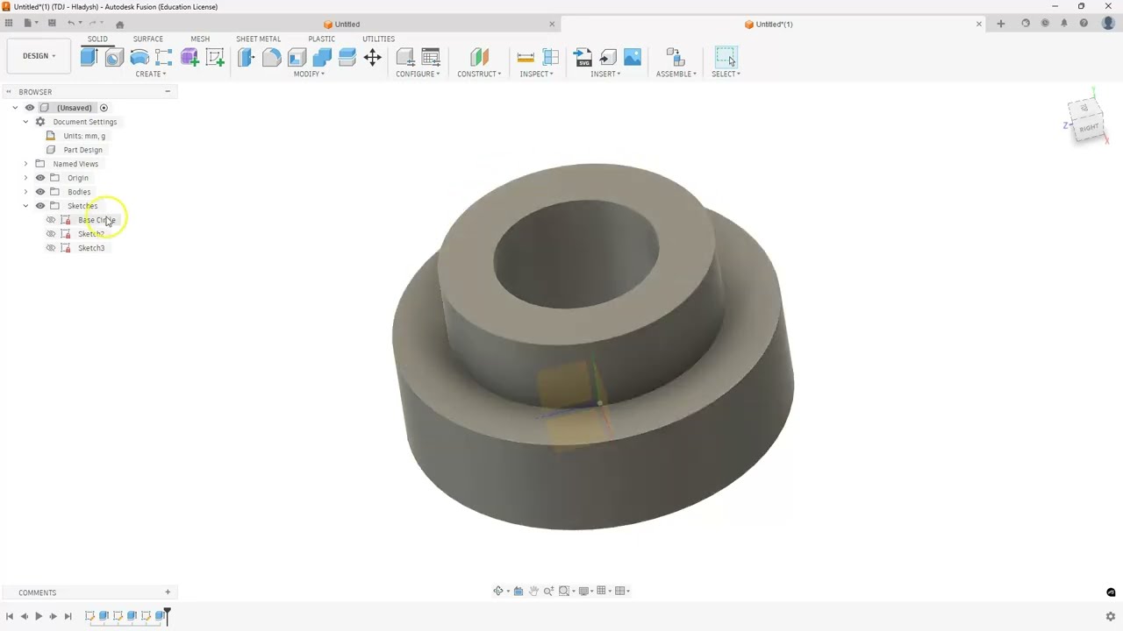Click the Insert SVG icon
1123x631 pixels.
(583, 58)
